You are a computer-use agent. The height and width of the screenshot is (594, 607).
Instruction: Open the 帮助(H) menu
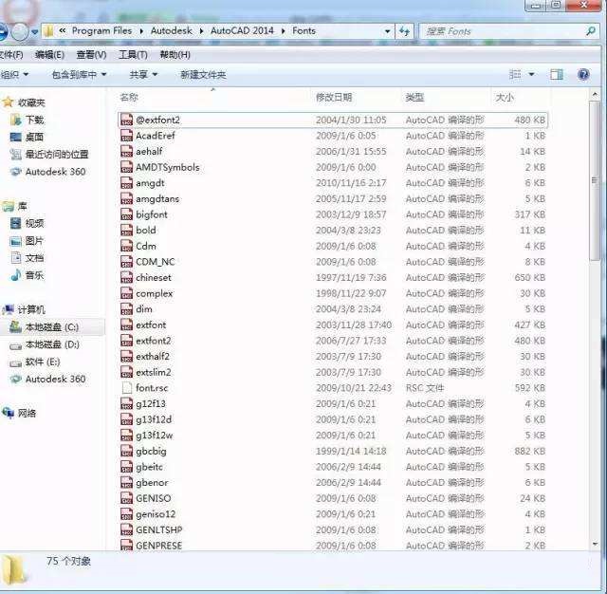pos(175,55)
